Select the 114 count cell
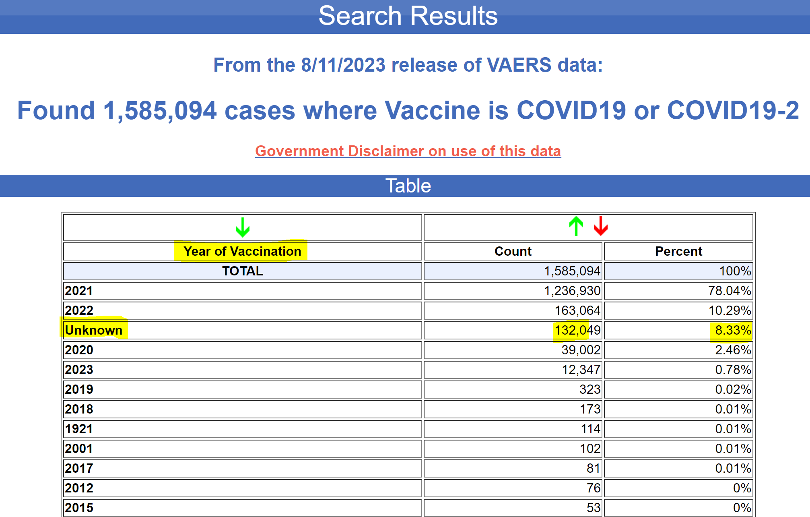This screenshot has height=517, width=810. [513, 429]
